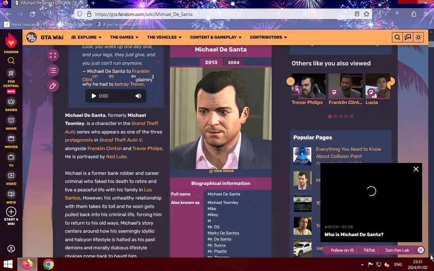Click Follow on IG button
Screen dimensions: 434x271
pos(342,250)
